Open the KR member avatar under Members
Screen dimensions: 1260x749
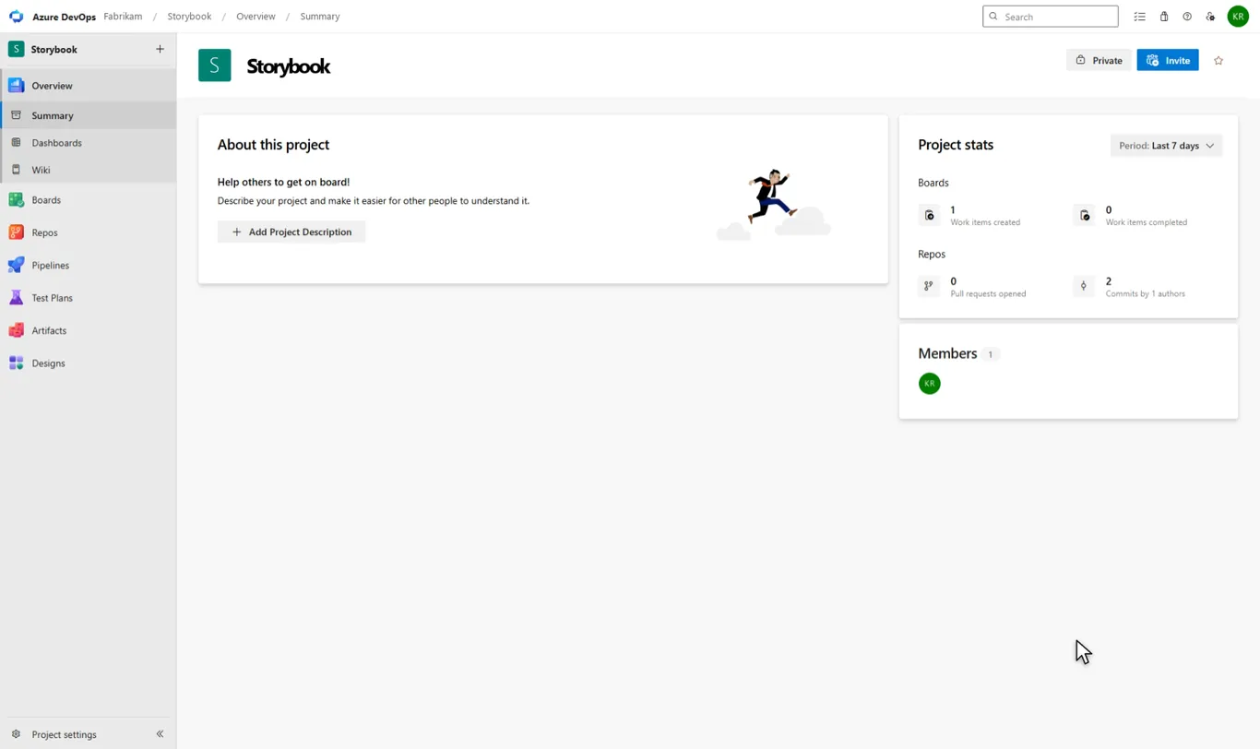929,384
